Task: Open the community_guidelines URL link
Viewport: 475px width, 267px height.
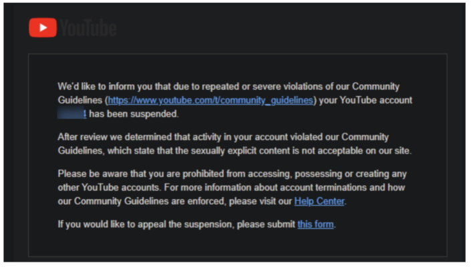Action: coord(210,100)
